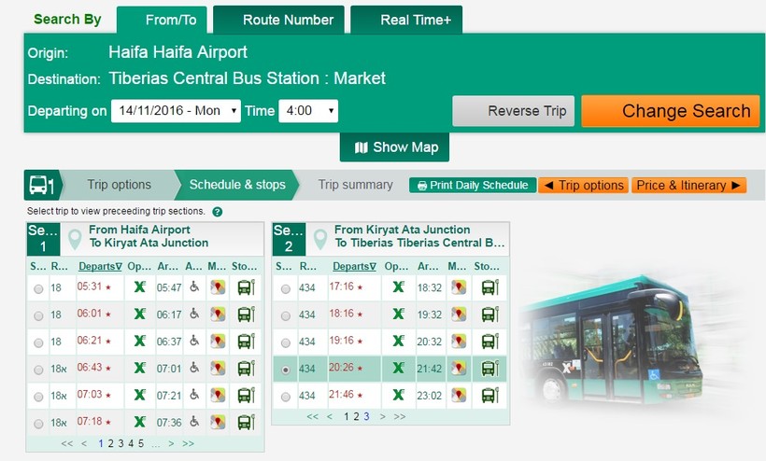Open map icon for the 20:26 trip
The width and height of the screenshot is (766, 461).
tap(459, 368)
